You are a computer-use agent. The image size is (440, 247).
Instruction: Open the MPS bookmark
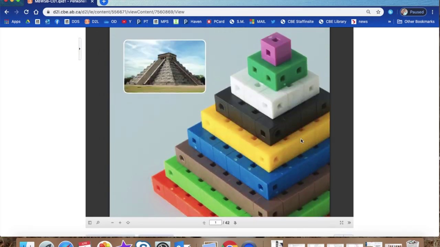point(161,22)
